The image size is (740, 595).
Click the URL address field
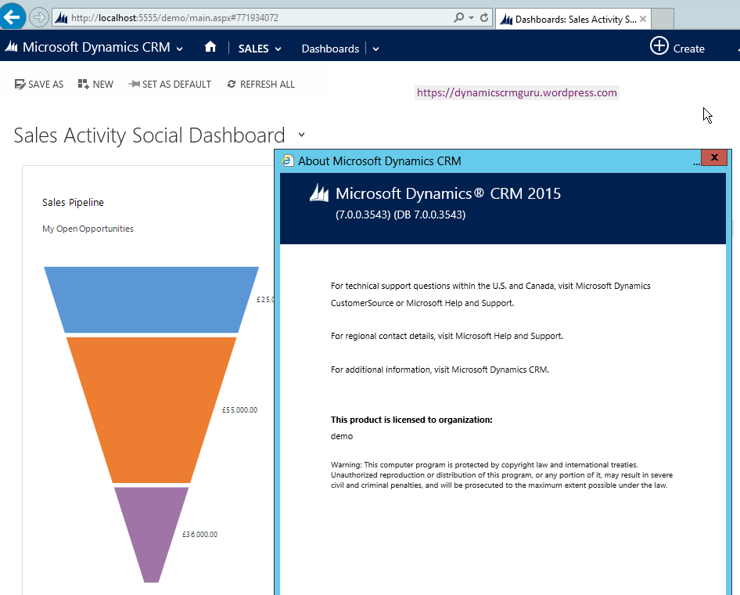(250, 17)
